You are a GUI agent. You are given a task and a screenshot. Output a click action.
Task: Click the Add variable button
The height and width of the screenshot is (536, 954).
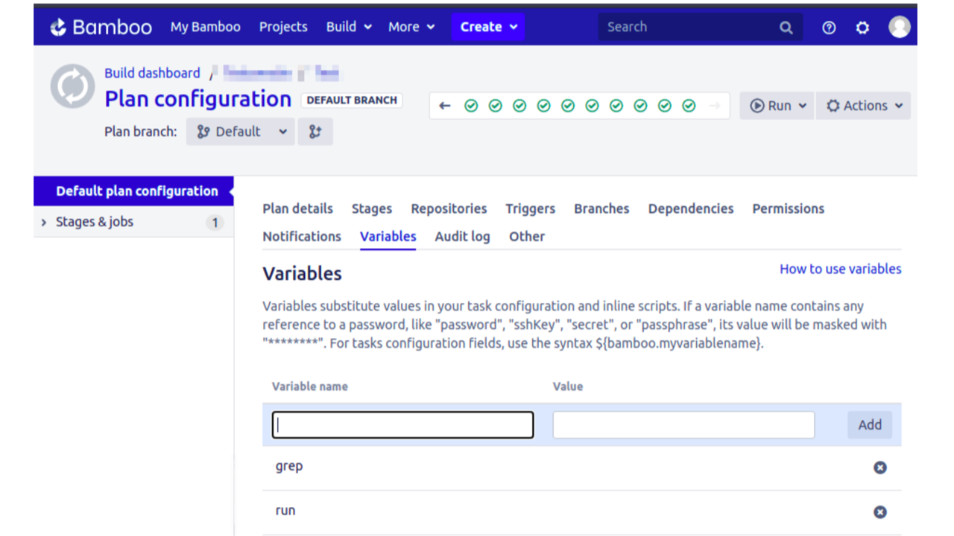(x=869, y=424)
